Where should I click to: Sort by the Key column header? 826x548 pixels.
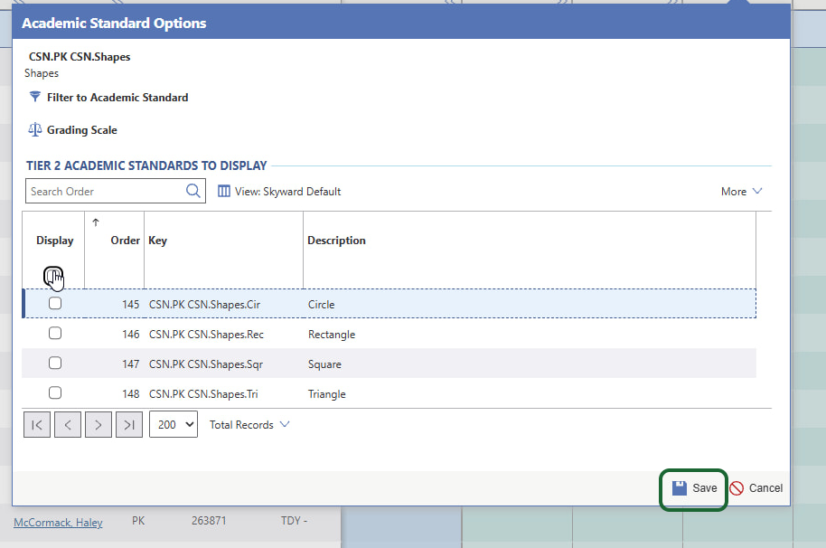click(x=157, y=241)
